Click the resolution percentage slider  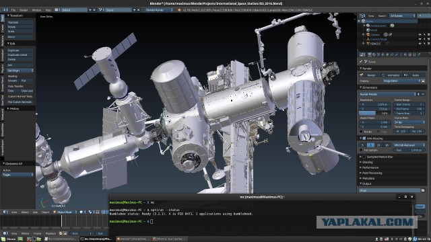(x=374, y=113)
